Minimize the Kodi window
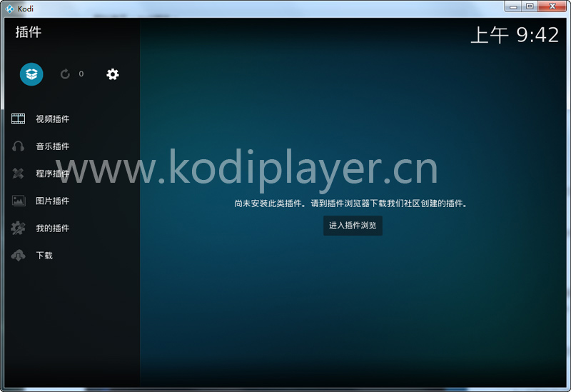 pos(513,6)
